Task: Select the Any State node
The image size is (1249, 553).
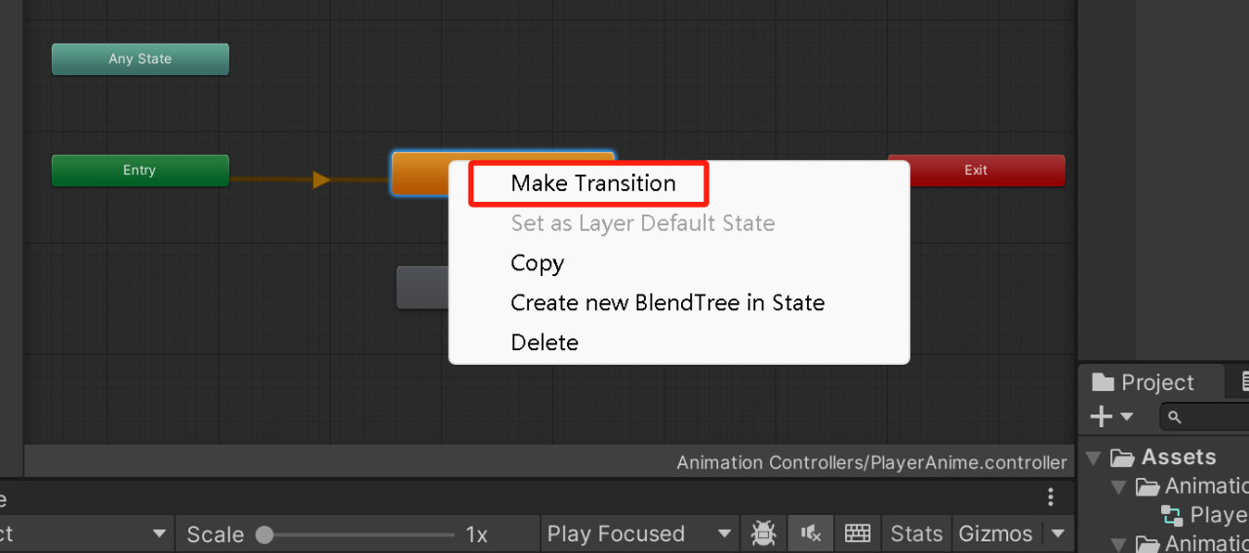Action: pyautogui.click(x=141, y=59)
